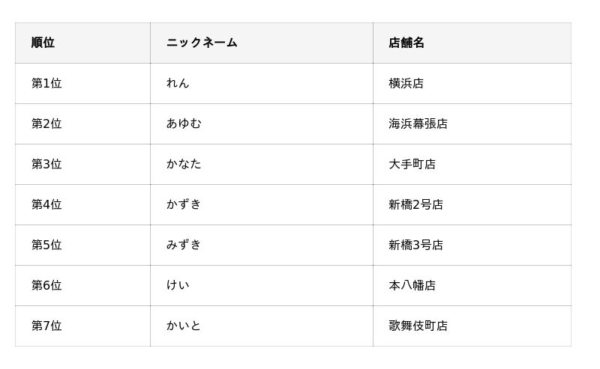
Task: Select the 第1位 rank cell
Action: (46, 83)
